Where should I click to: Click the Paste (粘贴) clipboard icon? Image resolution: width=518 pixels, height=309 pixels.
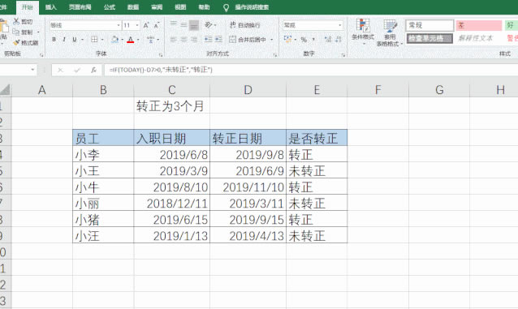pyautogui.click(x=3, y=26)
